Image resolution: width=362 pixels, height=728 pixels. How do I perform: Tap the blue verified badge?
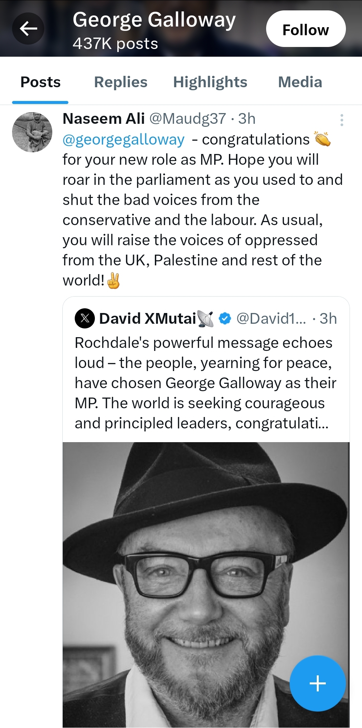pos(225,318)
